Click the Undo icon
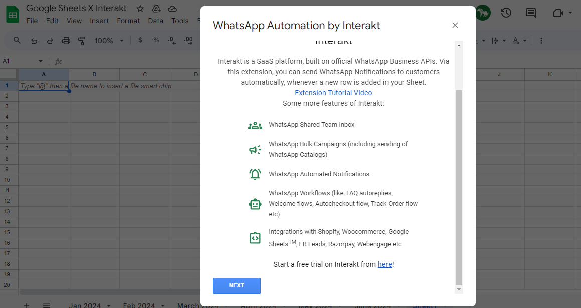Screen dimensions: 581x308 tap(35, 40)
